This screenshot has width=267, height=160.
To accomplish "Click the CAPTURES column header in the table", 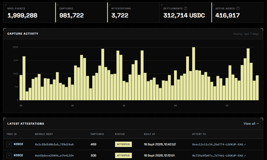I will tap(97, 134).
